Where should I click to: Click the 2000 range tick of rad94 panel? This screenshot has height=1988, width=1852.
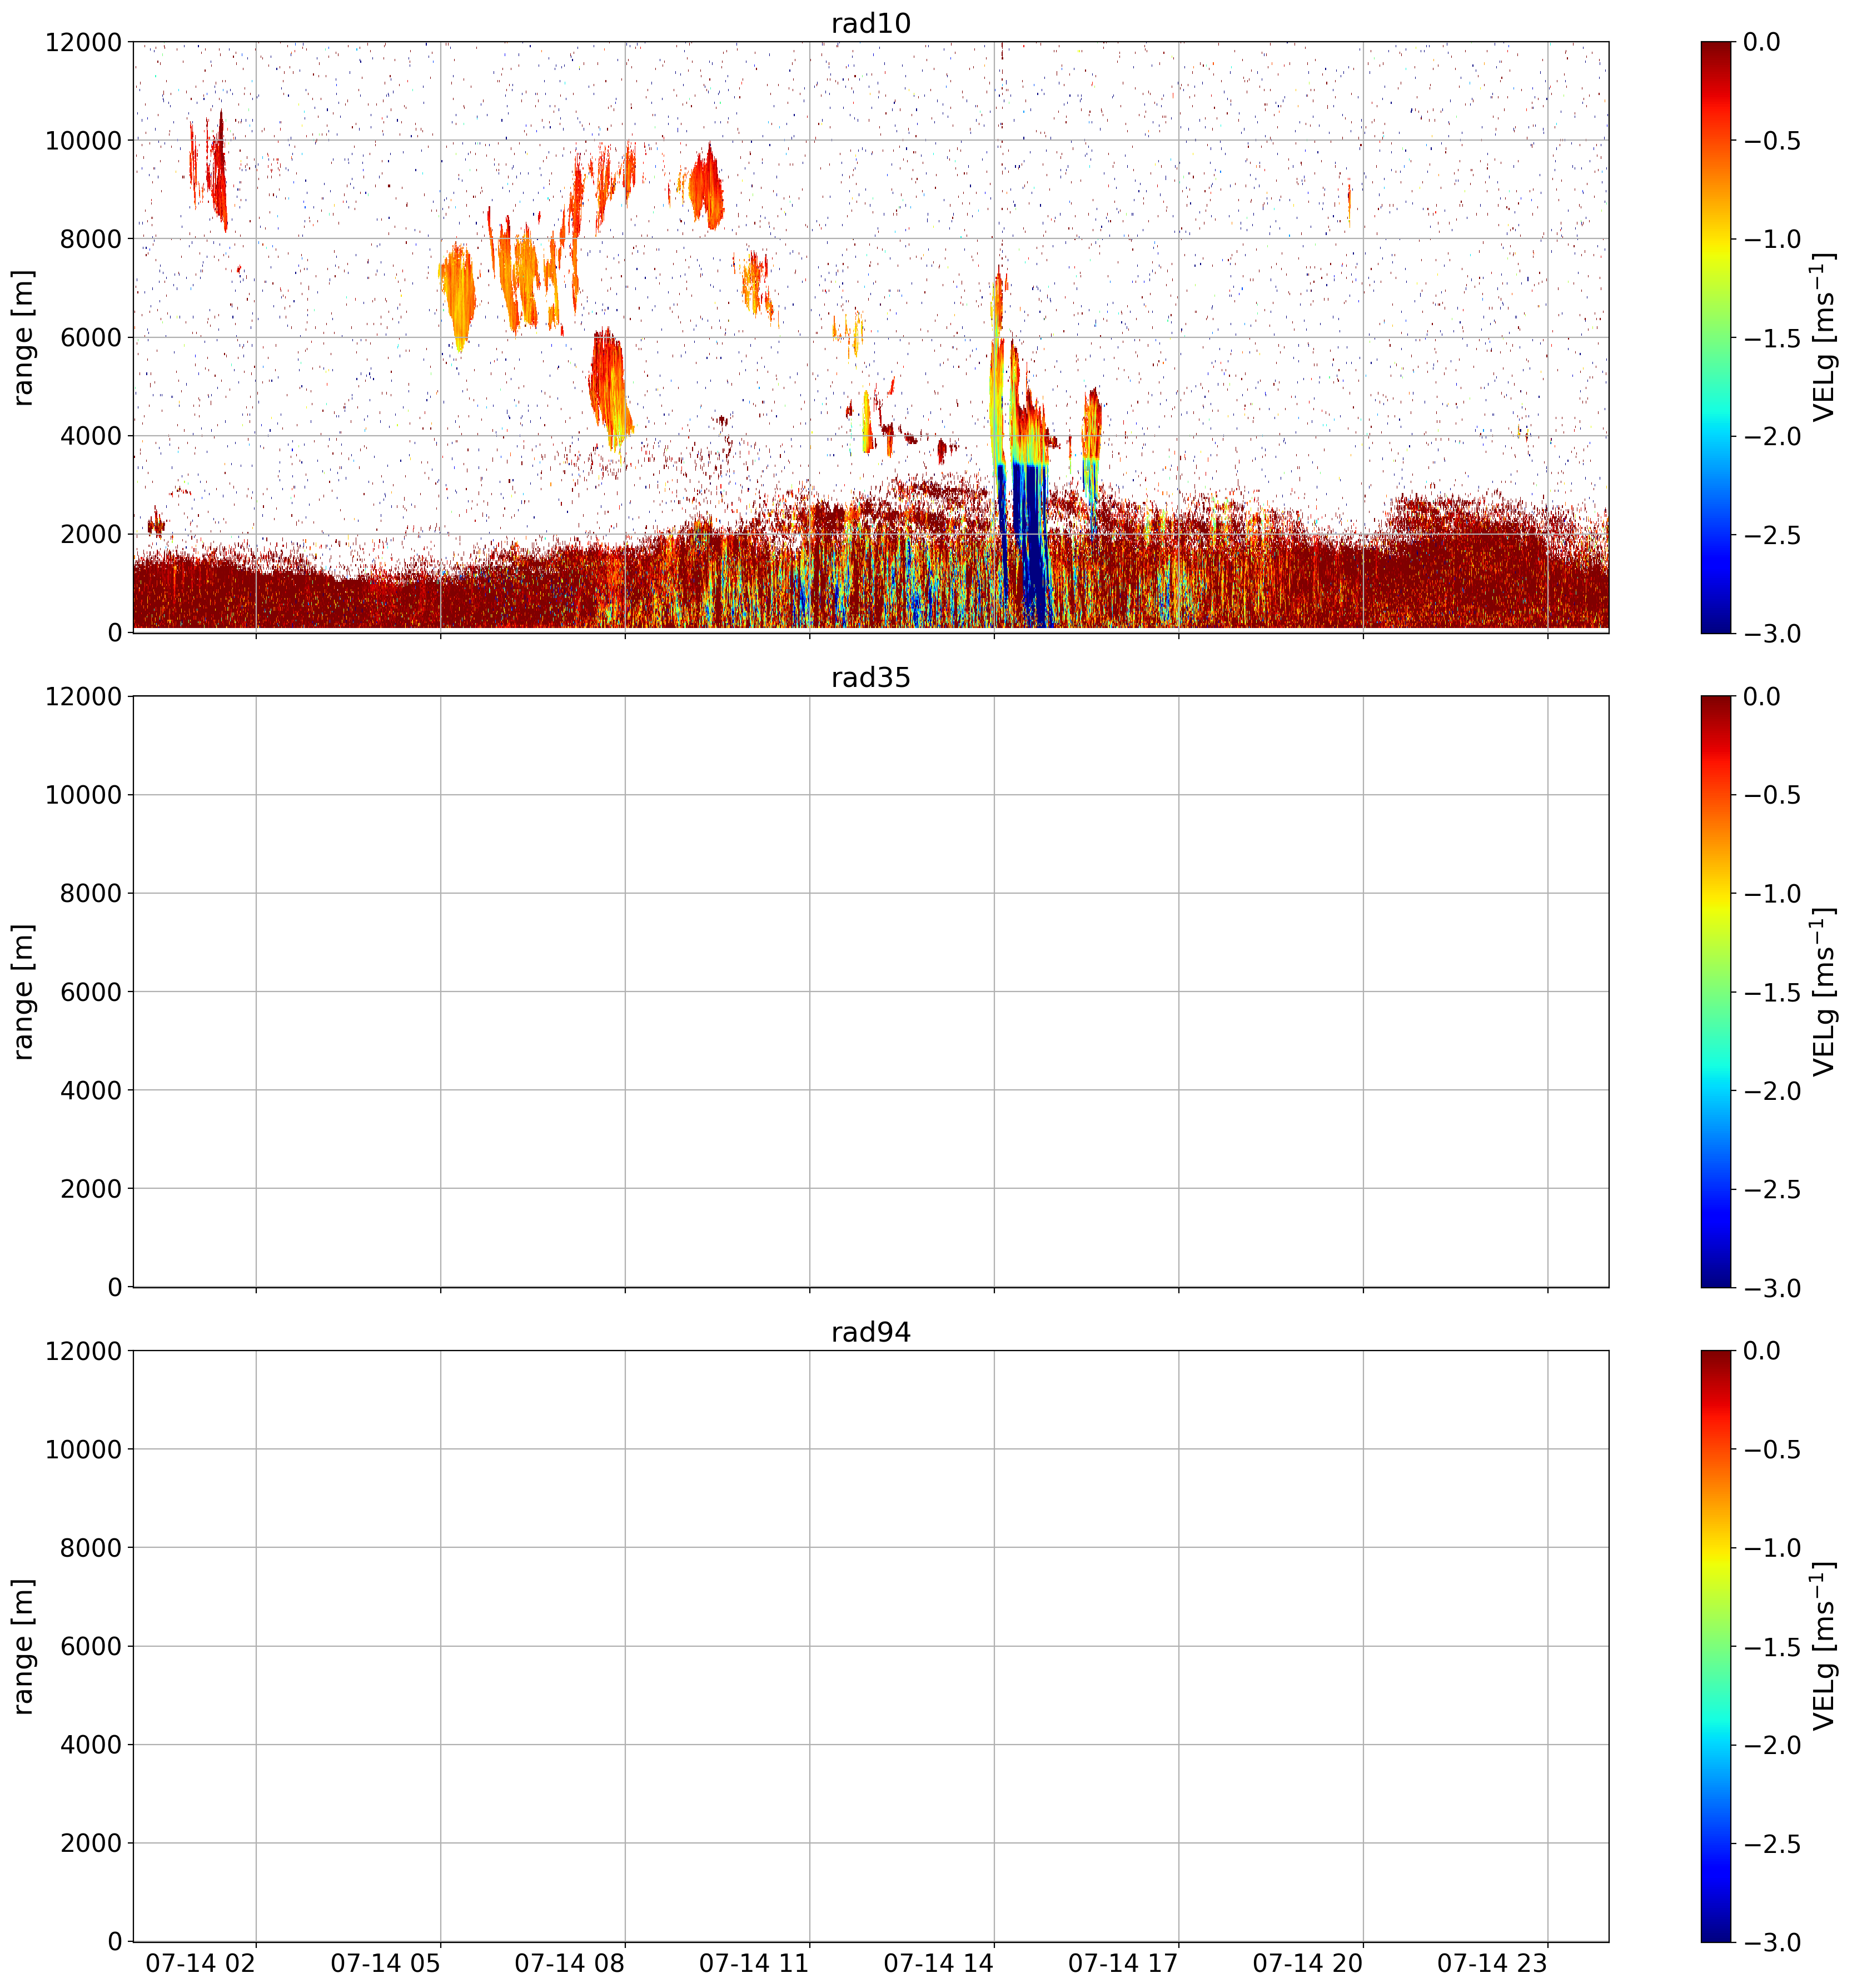pos(90,1843)
